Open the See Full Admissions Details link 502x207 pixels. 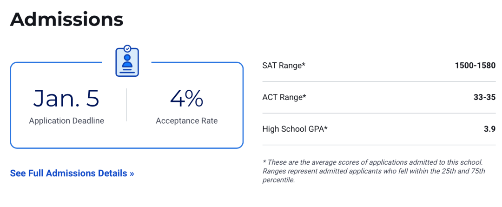tap(72, 174)
